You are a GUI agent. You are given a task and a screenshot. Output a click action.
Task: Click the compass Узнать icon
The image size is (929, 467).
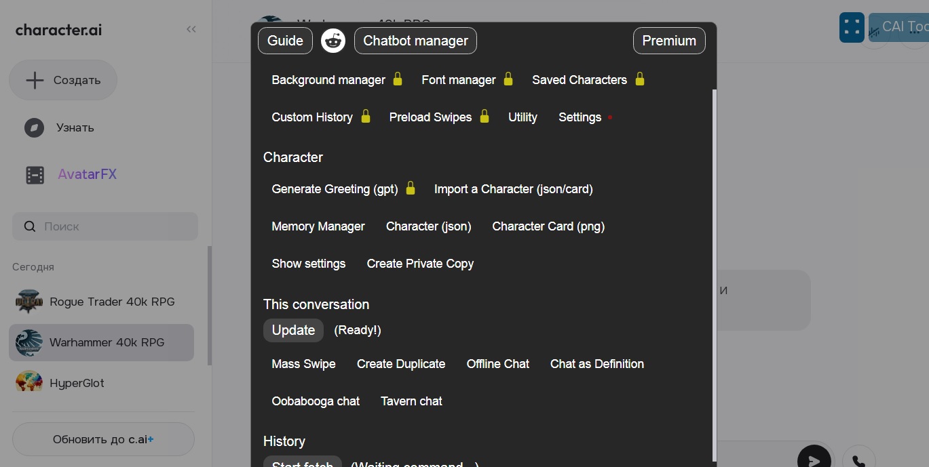34,127
